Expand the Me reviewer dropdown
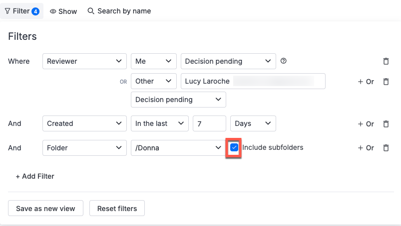Viewport: 401px width, 226px height. click(153, 61)
